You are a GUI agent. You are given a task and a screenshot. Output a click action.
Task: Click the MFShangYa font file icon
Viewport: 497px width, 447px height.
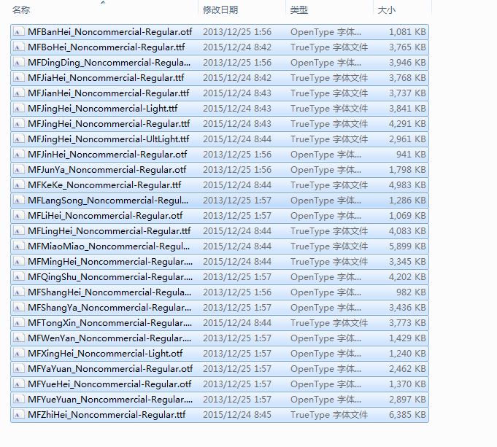click(19, 308)
